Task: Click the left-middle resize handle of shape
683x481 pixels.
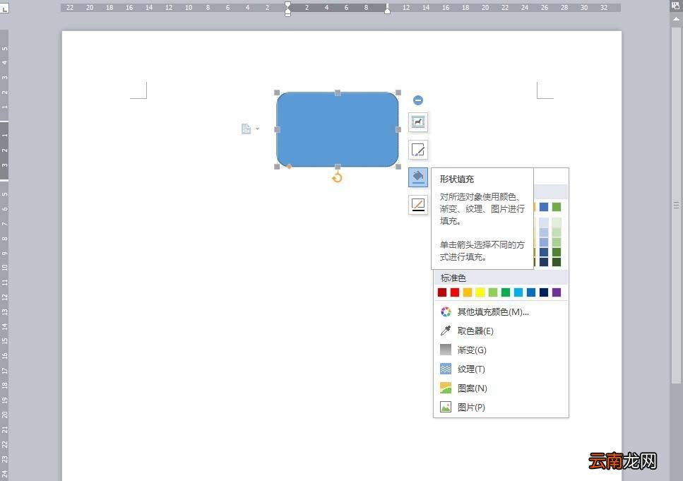Action: 277,129
